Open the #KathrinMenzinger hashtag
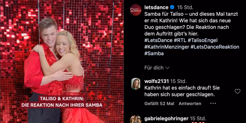The width and height of the screenshot is (246, 123). pyautogui.click(x=167, y=47)
